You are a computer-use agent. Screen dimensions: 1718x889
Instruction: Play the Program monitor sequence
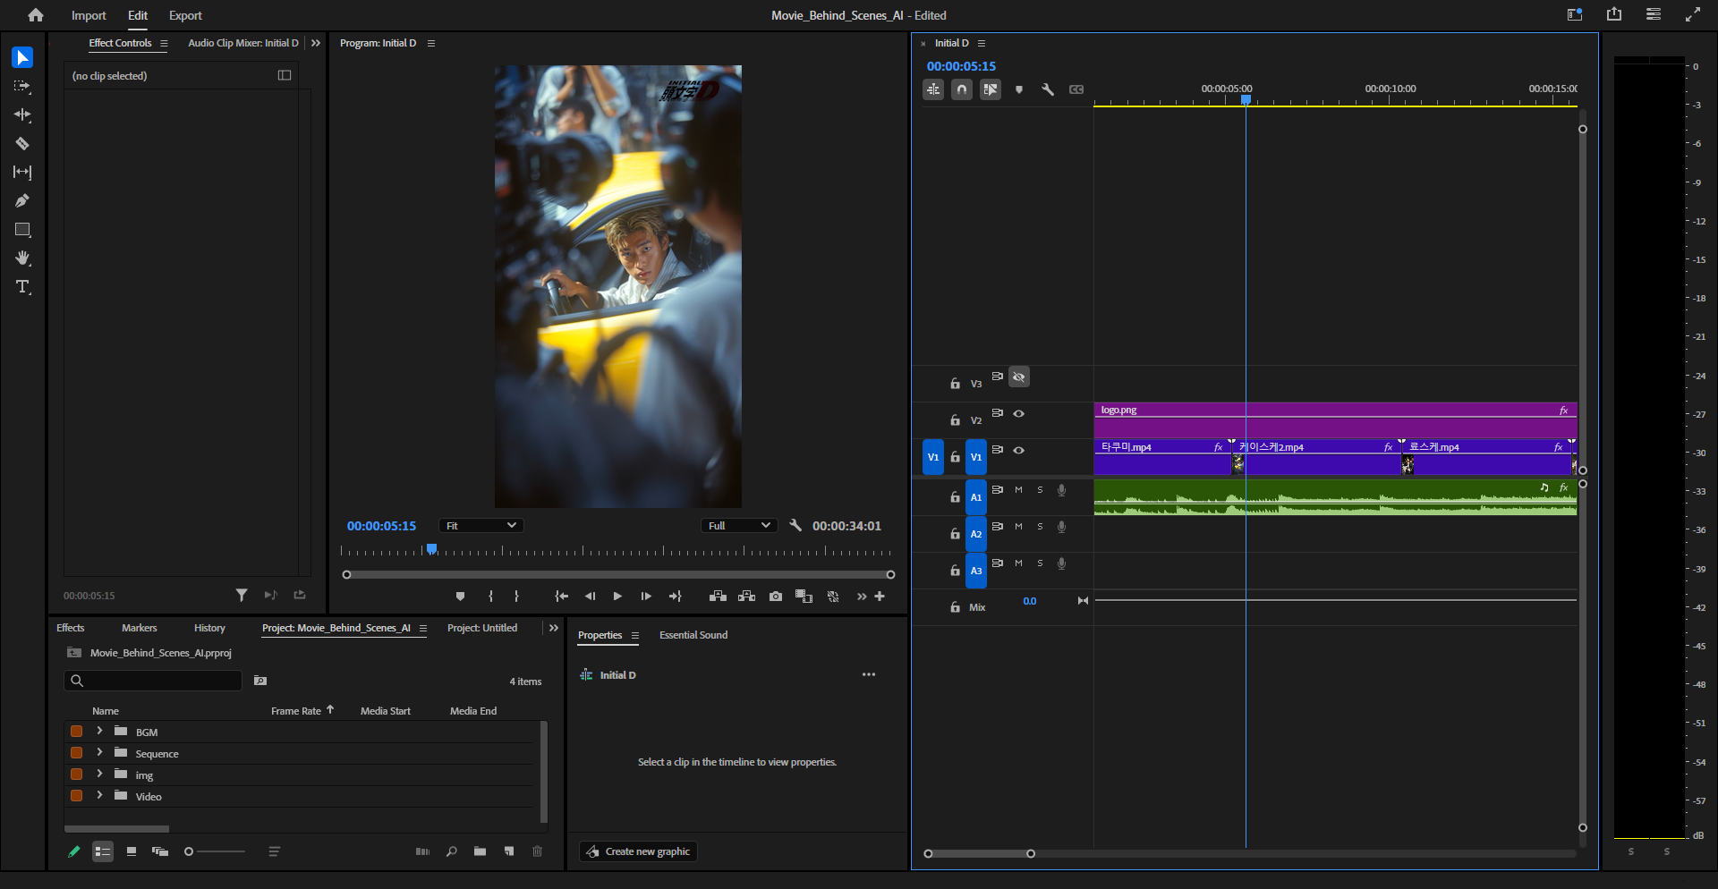617,597
